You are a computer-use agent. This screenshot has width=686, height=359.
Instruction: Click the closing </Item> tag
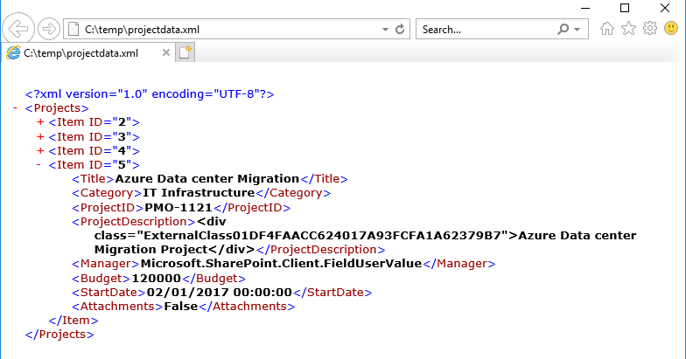(73, 320)
